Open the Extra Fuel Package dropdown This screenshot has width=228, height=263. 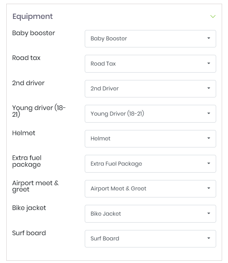click(150, 164)
